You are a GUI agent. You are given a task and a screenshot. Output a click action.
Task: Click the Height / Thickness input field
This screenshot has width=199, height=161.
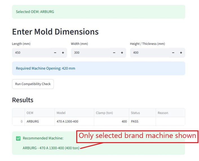[150, 53]
